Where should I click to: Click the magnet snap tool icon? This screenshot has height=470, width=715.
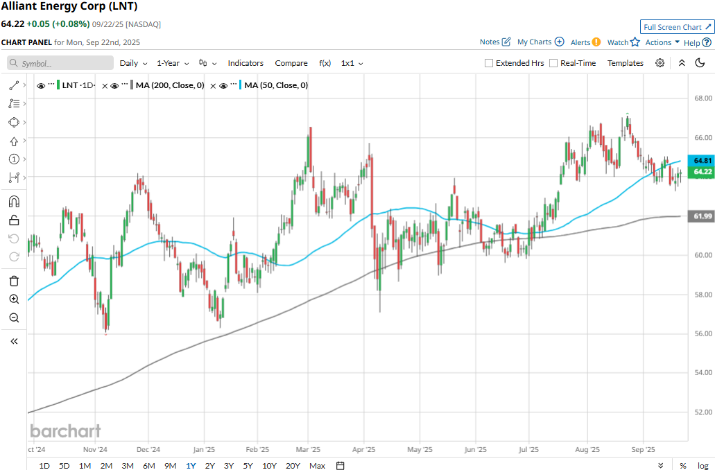pyautogui.click(x=14, y=202)
